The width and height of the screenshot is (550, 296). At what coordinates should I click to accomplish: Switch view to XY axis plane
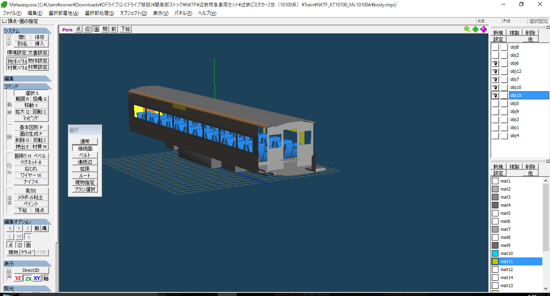coord(37,278)
